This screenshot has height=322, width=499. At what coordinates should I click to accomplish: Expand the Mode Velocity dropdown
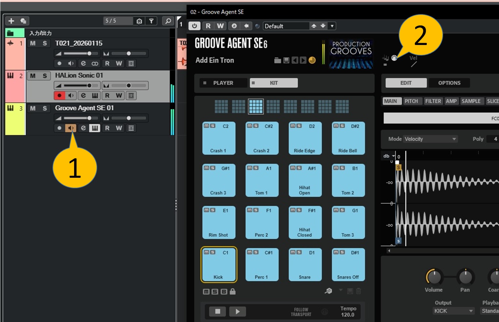pos(454,139)
